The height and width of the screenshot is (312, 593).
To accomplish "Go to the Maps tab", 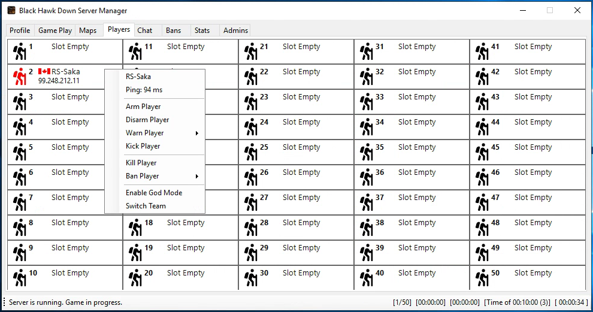I will click(88, 31).
